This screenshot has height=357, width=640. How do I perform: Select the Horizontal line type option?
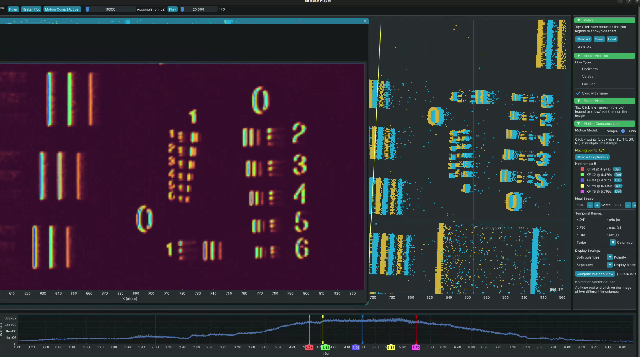[590, 69]
